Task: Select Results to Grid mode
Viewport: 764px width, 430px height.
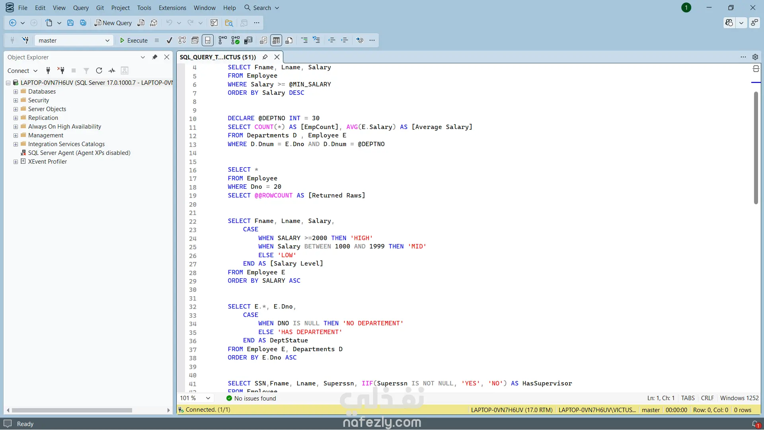Action: [x=276, y=40]
